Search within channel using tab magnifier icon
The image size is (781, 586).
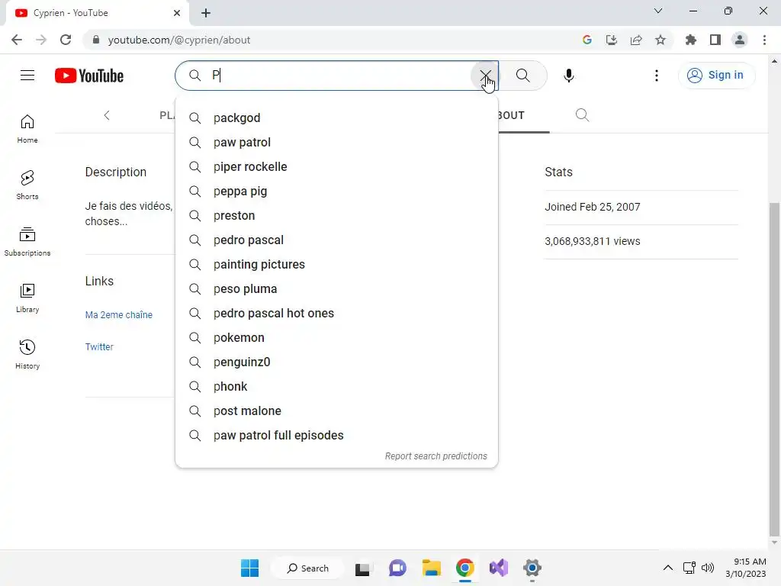(x=582, y=115)
